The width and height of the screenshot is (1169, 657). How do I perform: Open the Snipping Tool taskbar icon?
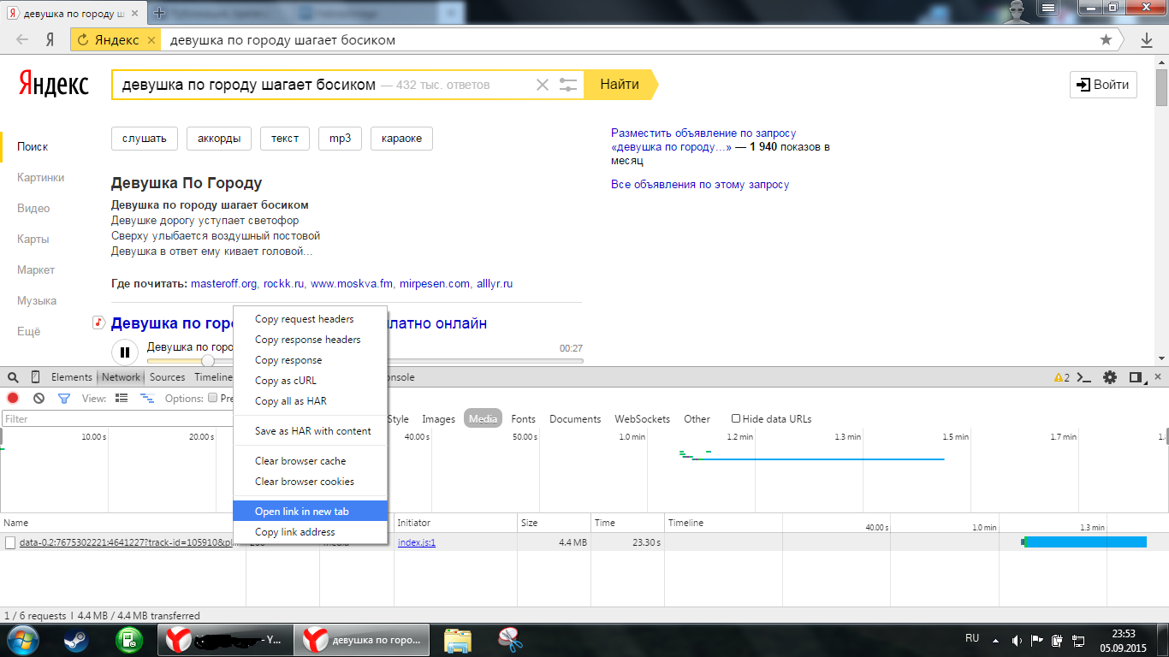tap(511, 639)
